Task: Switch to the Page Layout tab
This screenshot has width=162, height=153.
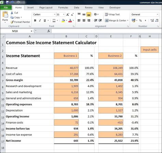Action: click(x=46, y=8)
